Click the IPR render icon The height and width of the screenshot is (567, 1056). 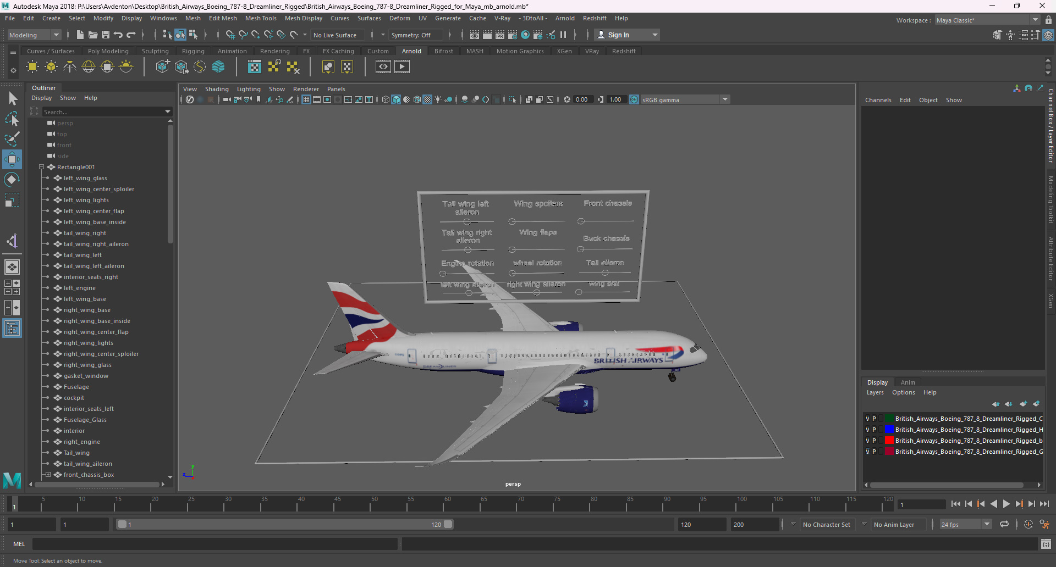(x=499, y=35)
